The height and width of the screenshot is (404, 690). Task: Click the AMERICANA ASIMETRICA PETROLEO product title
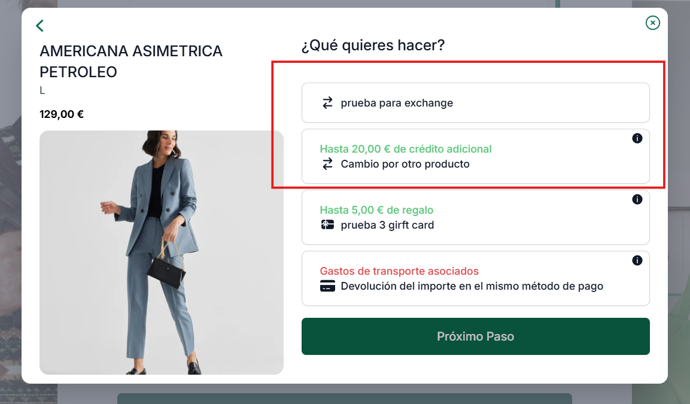tap(131, 62)
